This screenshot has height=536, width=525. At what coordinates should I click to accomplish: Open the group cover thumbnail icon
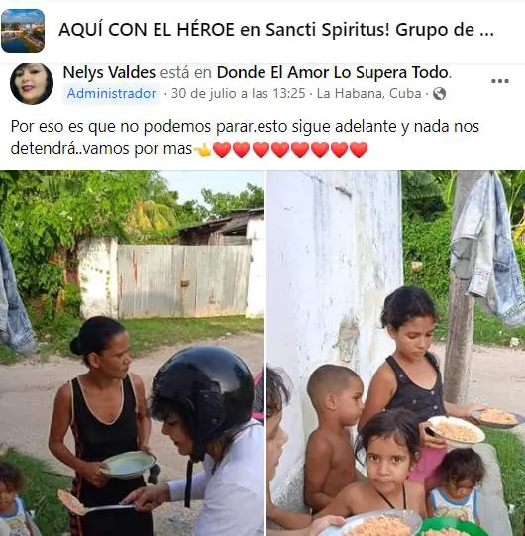(x=23, y=31)
